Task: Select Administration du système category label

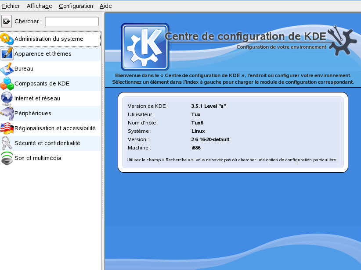Action: tap(49, 39)
